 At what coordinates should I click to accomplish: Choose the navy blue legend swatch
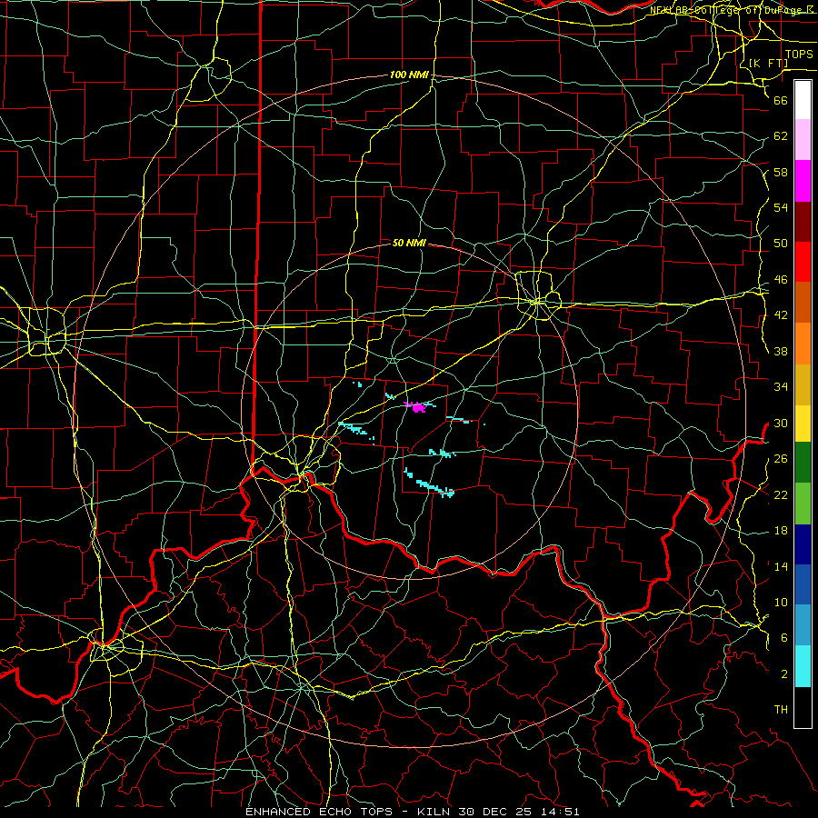(x=803, y=544)
